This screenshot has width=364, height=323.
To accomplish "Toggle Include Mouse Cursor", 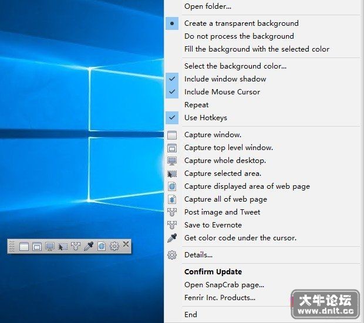I will click(x=262, y=92).
